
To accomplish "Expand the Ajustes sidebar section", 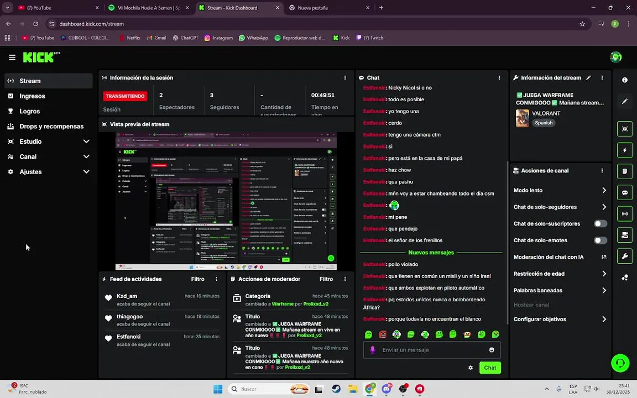I will click(86, 171).
